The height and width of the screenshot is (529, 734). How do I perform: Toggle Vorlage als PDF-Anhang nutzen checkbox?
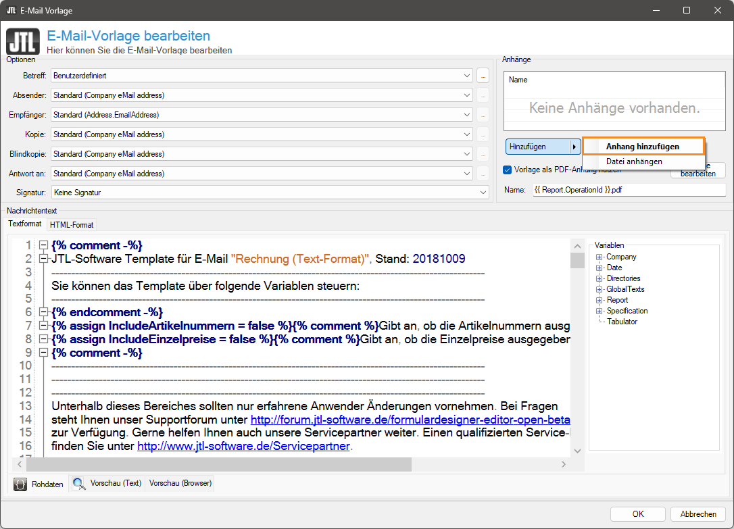pos(508,170)
